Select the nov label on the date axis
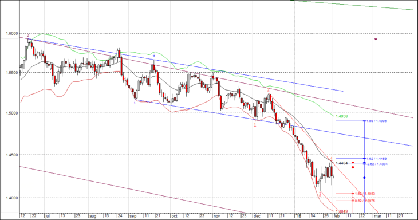418x220 pixels. [217, 216]
